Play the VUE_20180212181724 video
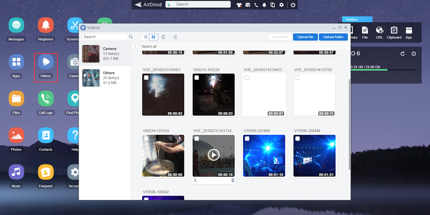Viewport: 430px width, 215px height. click(214, 155)
